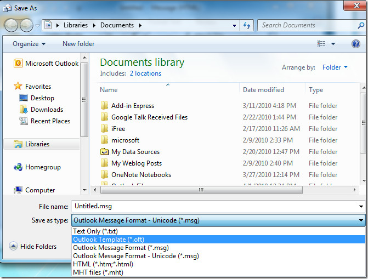Click the vertical scrollbar thumb of file list

pyautogui.click(x=363, y=123)
